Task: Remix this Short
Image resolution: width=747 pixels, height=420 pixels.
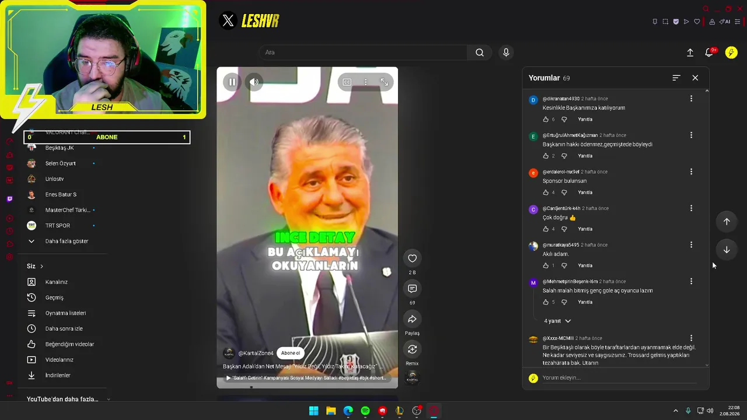Action: (x=412, y=349)
